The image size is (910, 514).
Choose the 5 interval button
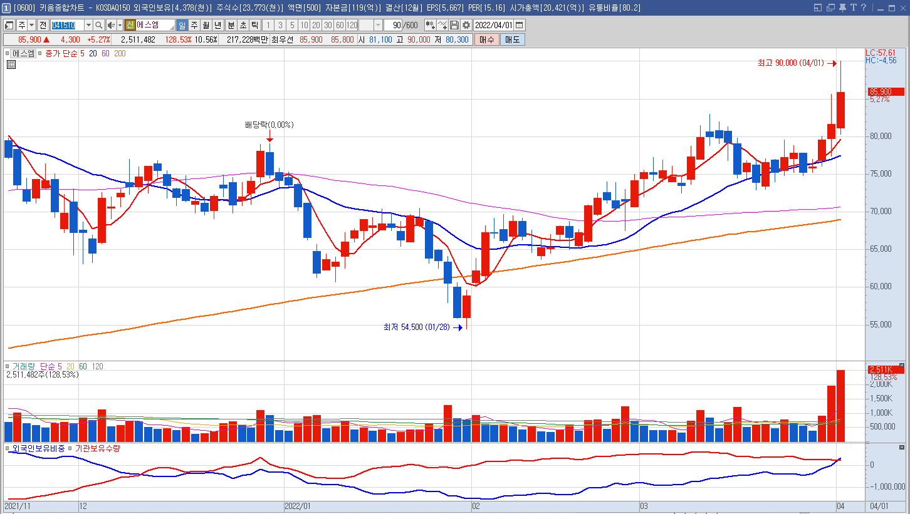click(292, 25)
